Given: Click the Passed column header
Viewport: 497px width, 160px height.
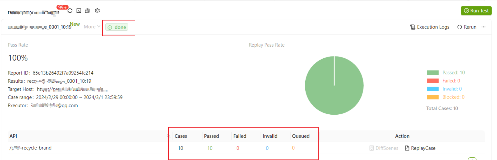Looking at the screenshot, I should [211, 136].
